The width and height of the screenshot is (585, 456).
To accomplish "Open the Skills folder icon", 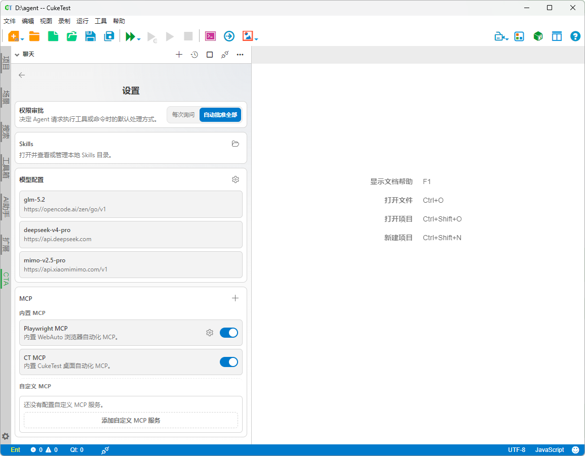I will [235, 144].
